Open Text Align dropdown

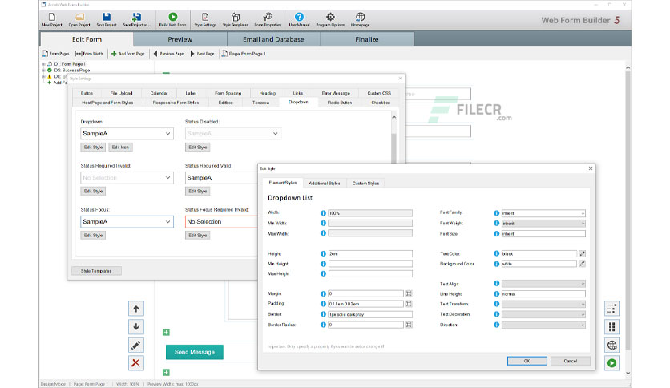pyautogui.click(x=543, y=284)
